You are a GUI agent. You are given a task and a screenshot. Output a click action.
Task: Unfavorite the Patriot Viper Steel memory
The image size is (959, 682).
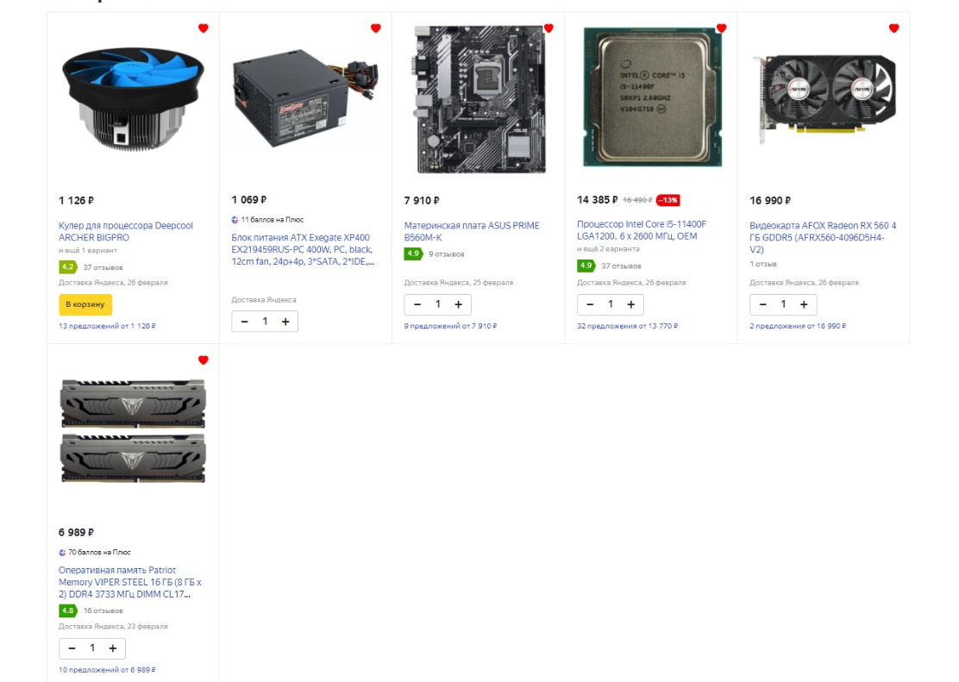coord(203,360)
